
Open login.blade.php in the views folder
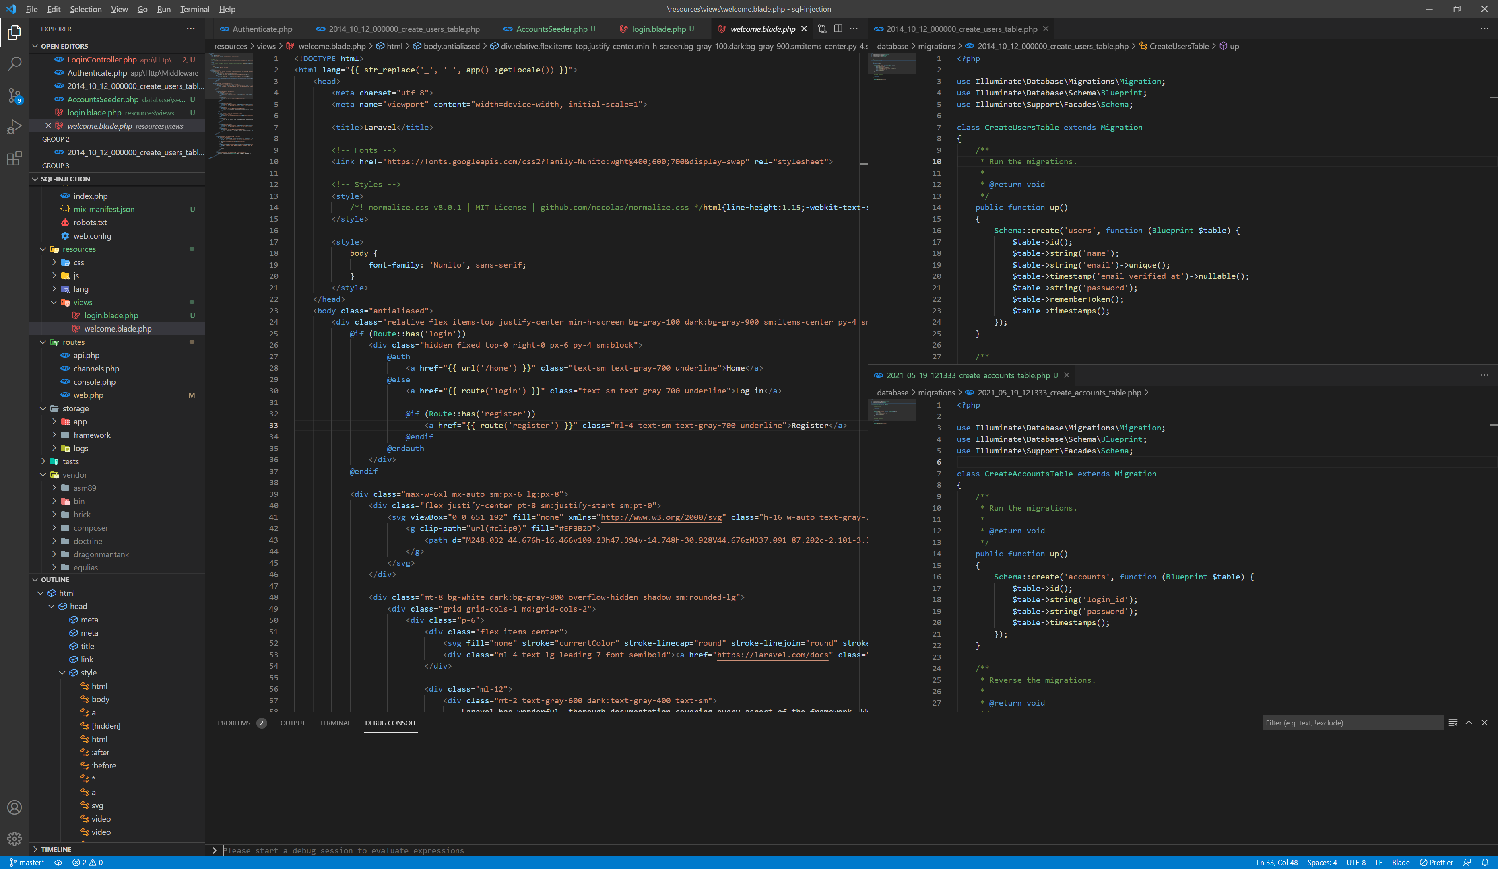(x=111, y=315)
